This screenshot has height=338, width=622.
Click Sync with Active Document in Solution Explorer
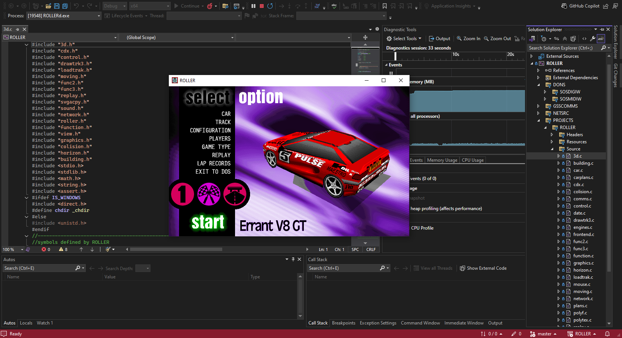[557, 39]
